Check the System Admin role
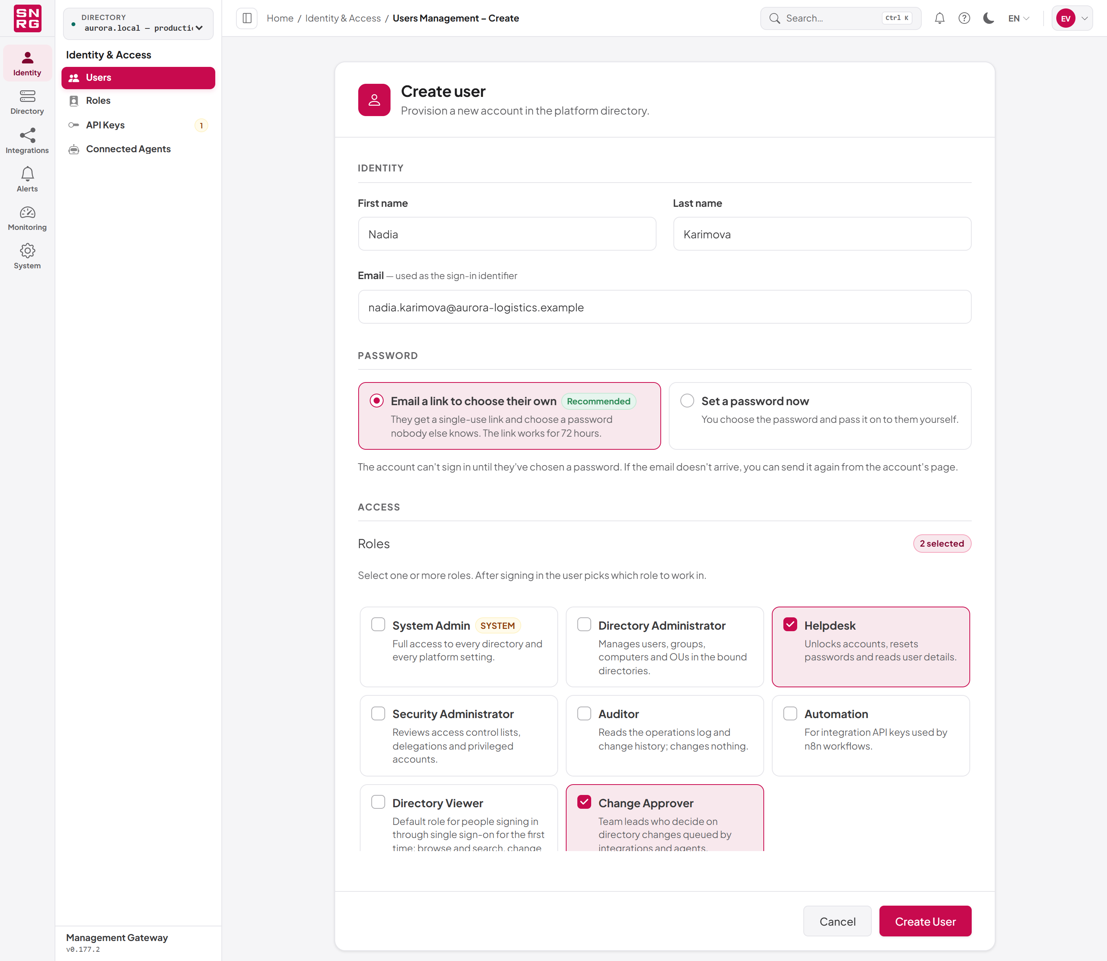1107x961 pixels. click(x=378, y=625)
